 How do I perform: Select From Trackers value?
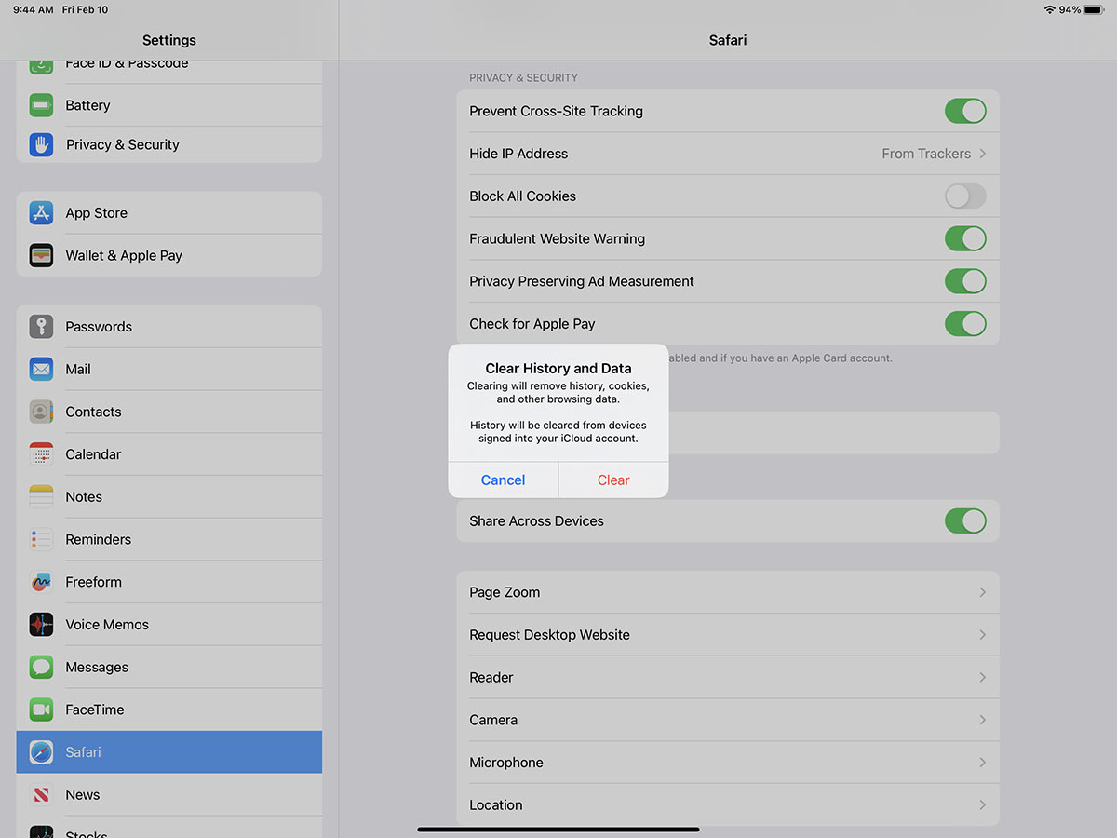pyautogui.click(x=926, y=154)
